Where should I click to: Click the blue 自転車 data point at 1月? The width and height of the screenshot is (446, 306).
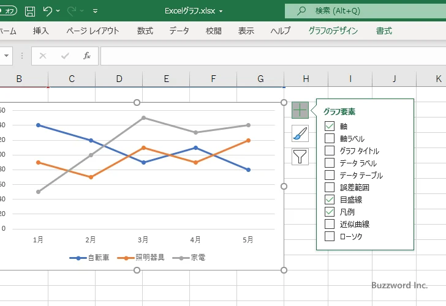(x=39, y=125)
